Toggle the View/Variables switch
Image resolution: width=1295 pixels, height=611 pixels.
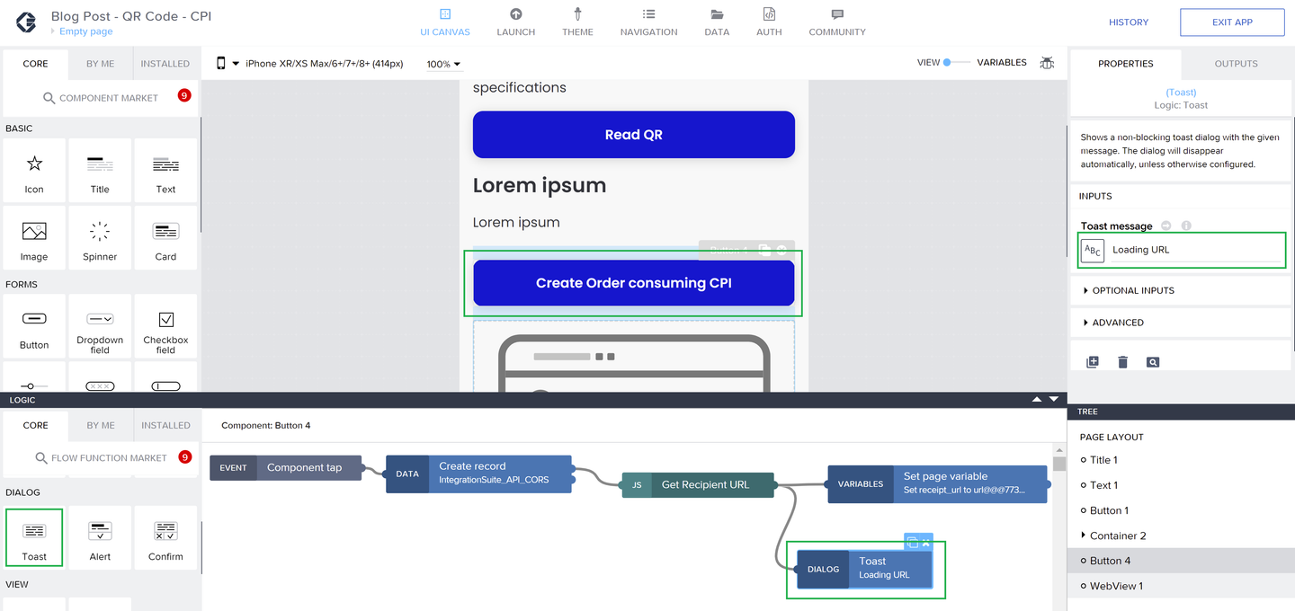point(958,62)
